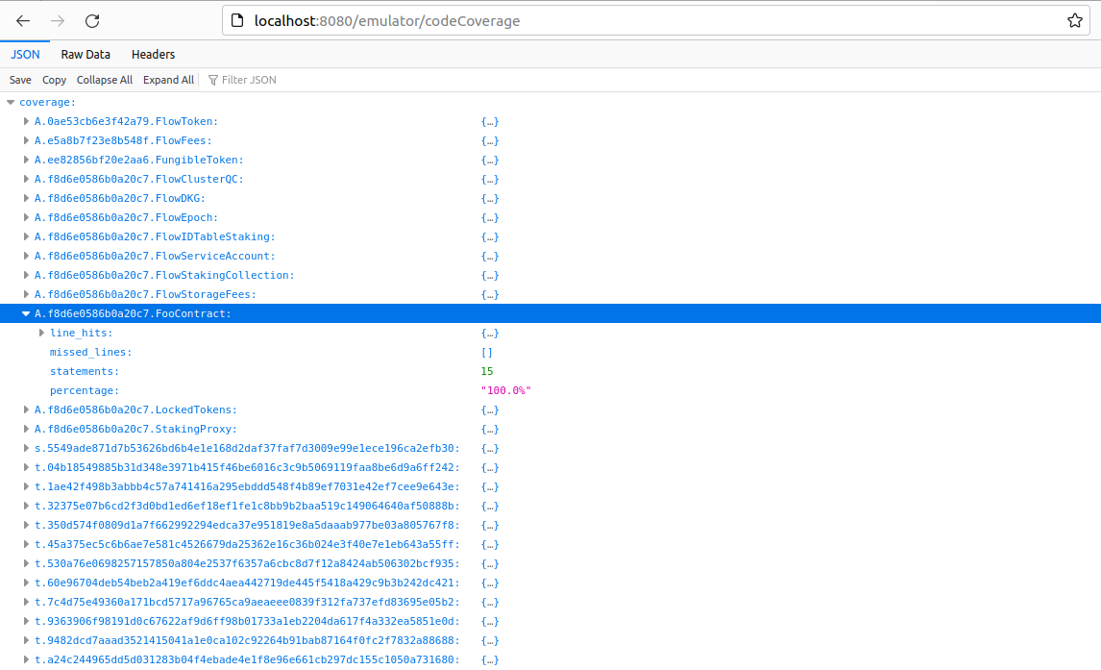This screenshot has width=1101, height=670.
Task: Save the JSON output
Action: pos(20,80)
